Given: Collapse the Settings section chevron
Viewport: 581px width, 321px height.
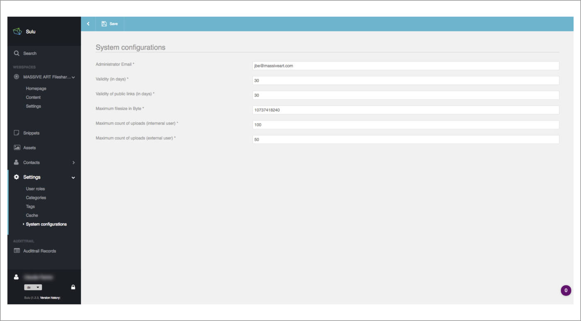Looking at the screenshot, I should [x=73, y=178].
